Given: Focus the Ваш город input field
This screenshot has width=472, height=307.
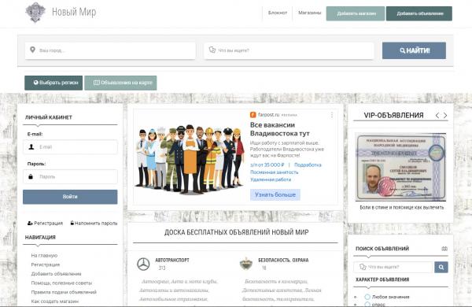Looking at the screenshot, I should pyautogui.click(x=110, y=50).
